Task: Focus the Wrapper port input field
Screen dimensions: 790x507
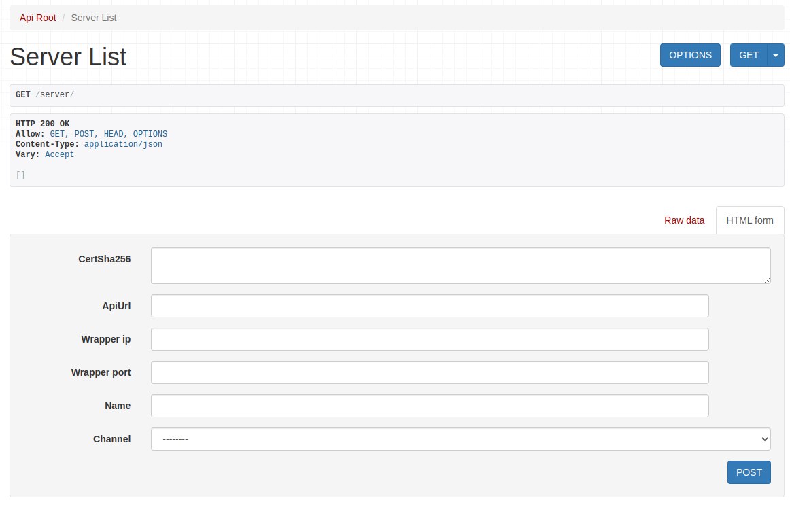Action: click(430, 372)
